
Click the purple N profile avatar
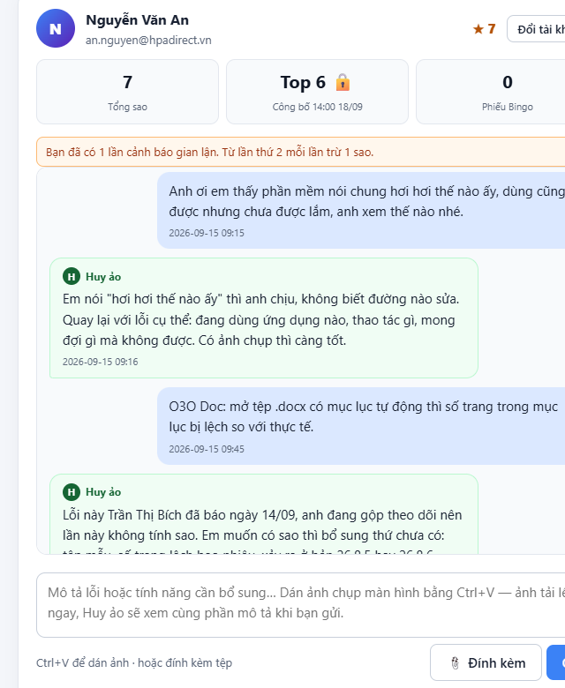(56, 28)
